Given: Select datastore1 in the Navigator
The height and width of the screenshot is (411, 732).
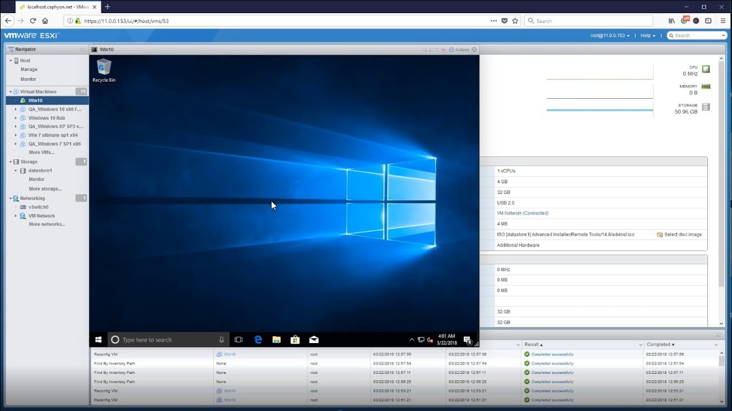Looking at the screenshot, I should [40, 171].
